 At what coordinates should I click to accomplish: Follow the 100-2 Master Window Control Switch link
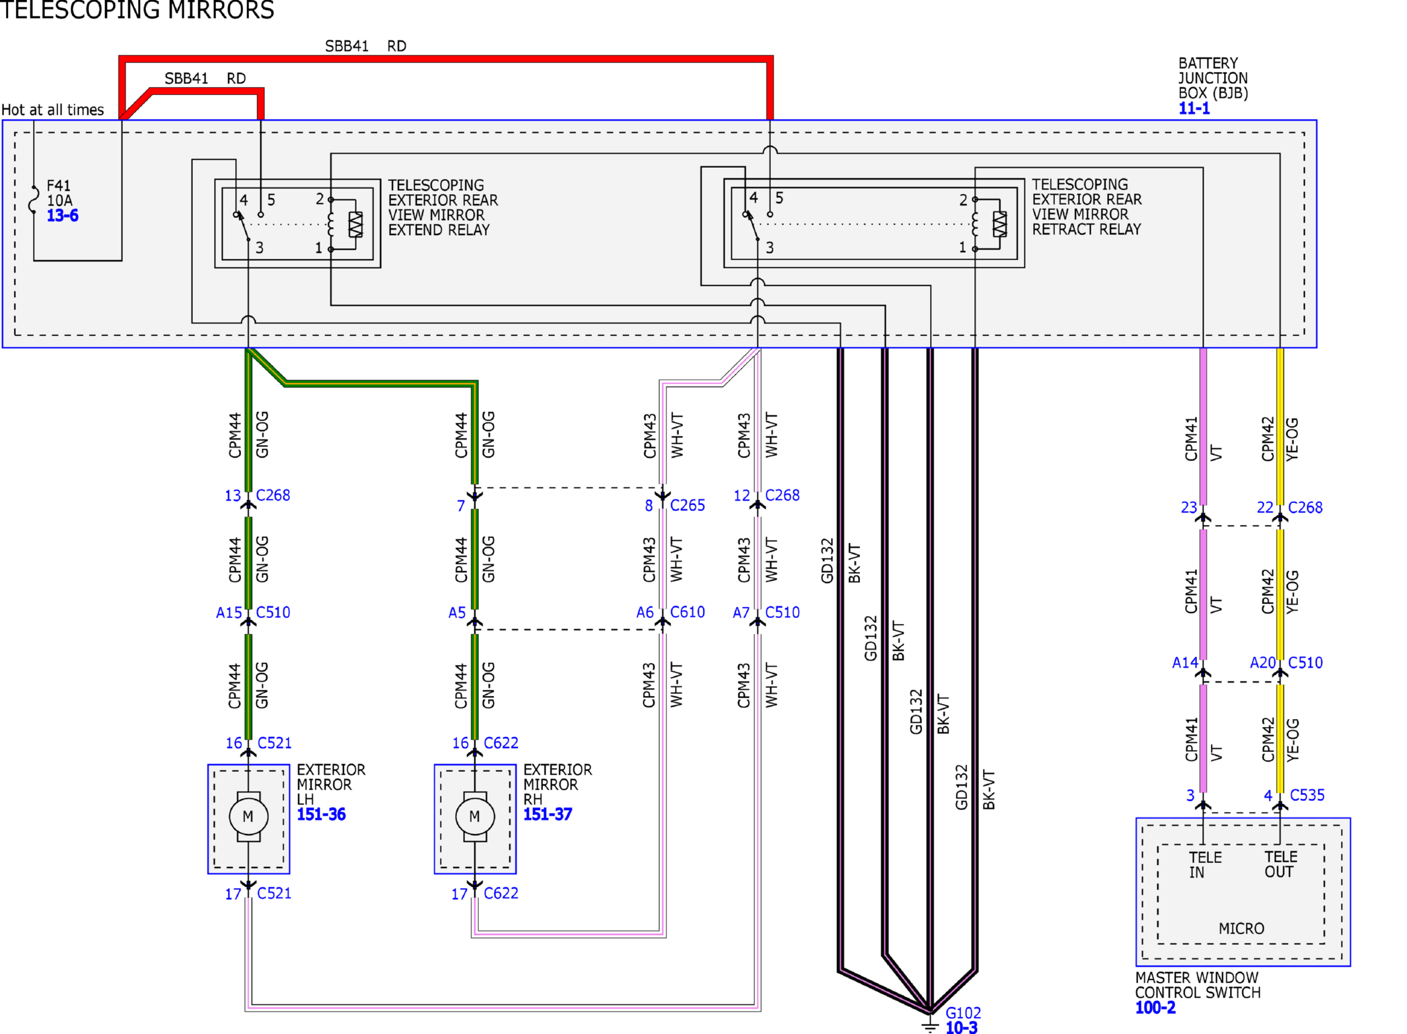[x=1155, y=1008]
